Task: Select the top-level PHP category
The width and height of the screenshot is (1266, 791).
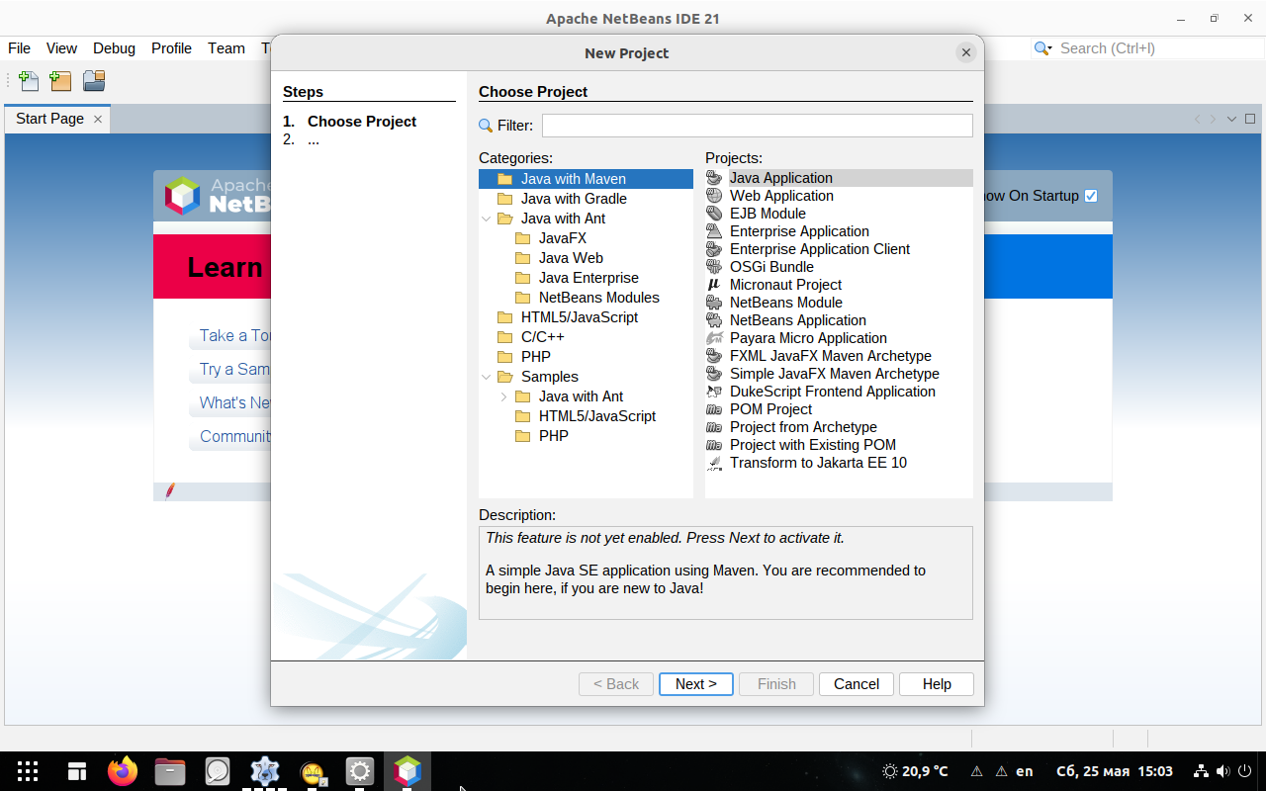Action: (536, 357)
